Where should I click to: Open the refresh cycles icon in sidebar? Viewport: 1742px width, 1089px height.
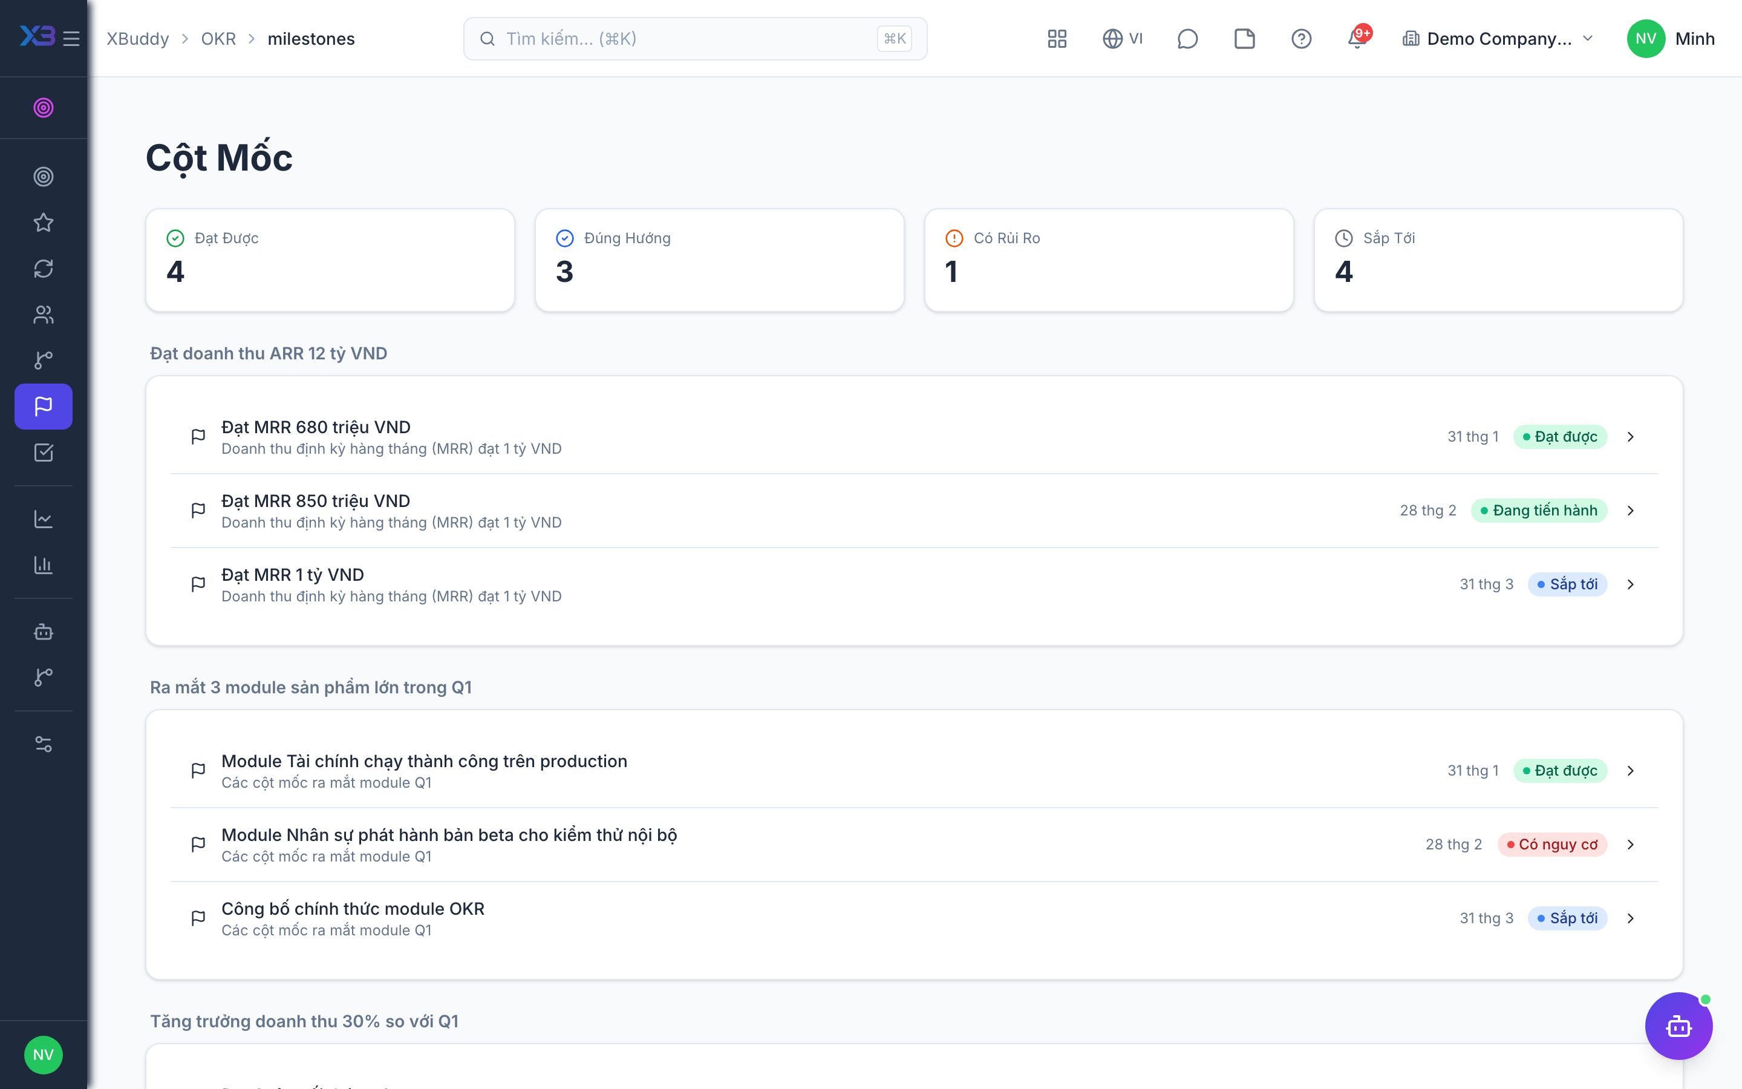tap(43, 269)
